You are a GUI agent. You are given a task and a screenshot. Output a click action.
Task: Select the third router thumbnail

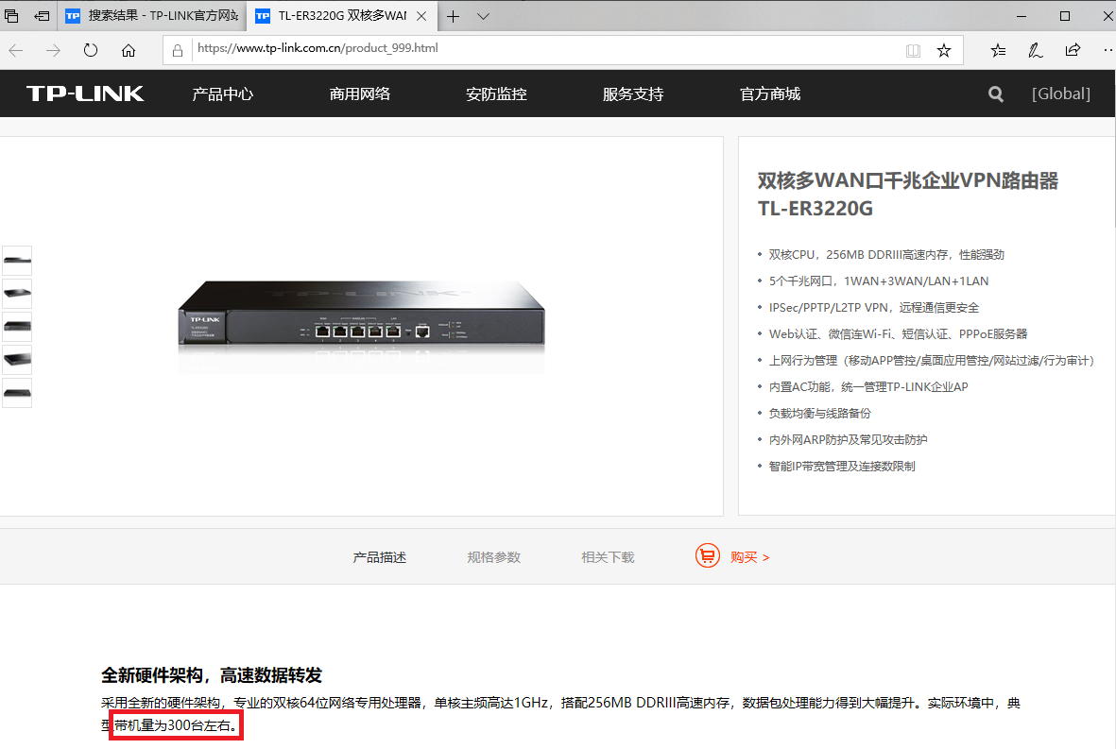(17, 327)
